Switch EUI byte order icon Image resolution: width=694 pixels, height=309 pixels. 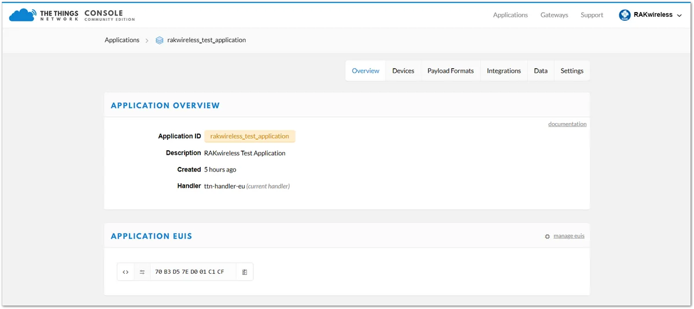pos(142,272)
